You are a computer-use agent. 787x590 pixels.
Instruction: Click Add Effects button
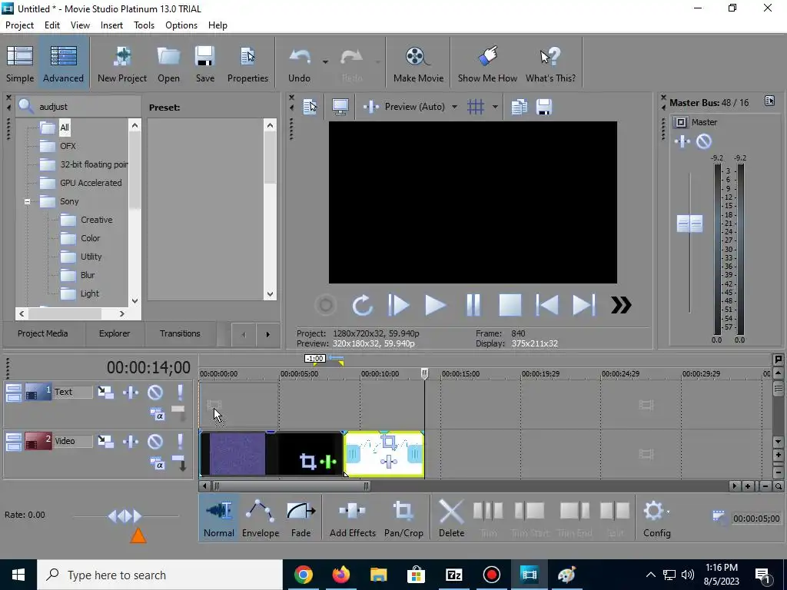click(352, 519)
